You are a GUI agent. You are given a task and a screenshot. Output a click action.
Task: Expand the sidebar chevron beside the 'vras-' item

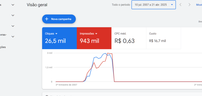(13, 37)
